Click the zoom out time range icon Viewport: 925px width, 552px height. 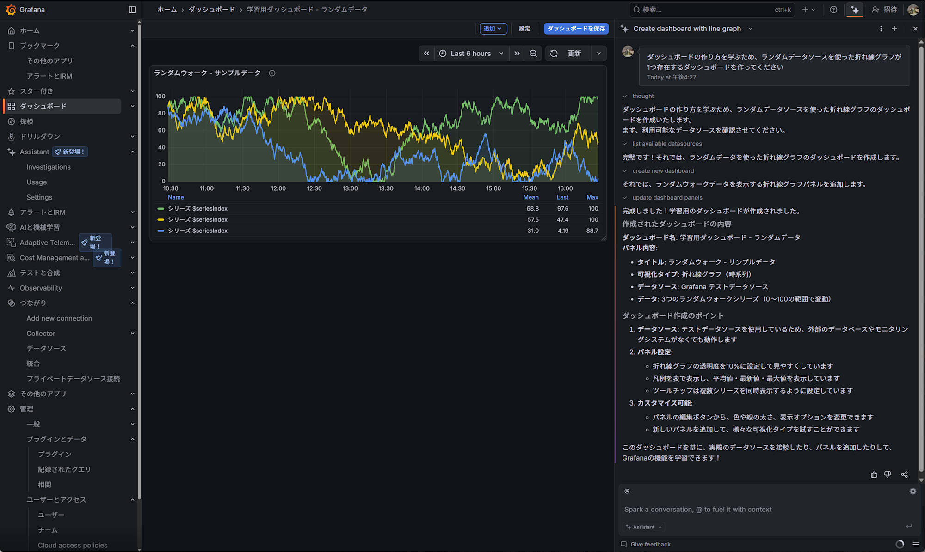533,54
